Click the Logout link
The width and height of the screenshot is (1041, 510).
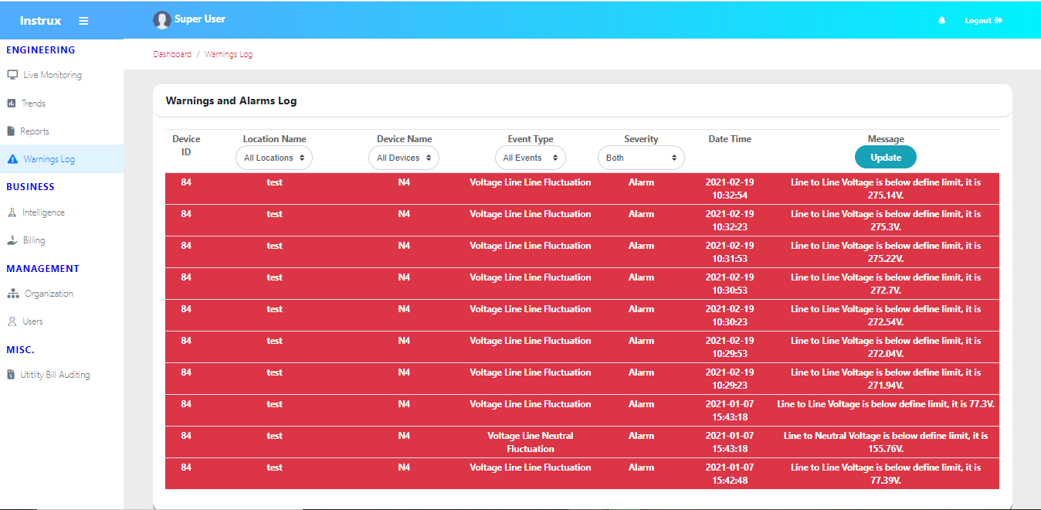pos(982,21)
